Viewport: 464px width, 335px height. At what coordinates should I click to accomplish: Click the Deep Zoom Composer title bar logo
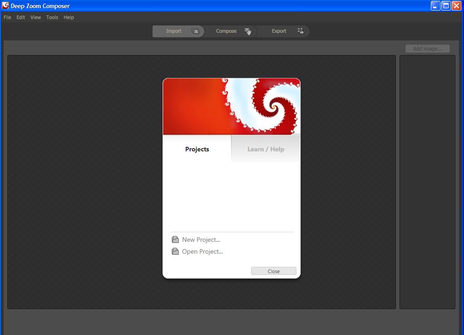click(x=5, y=5)
